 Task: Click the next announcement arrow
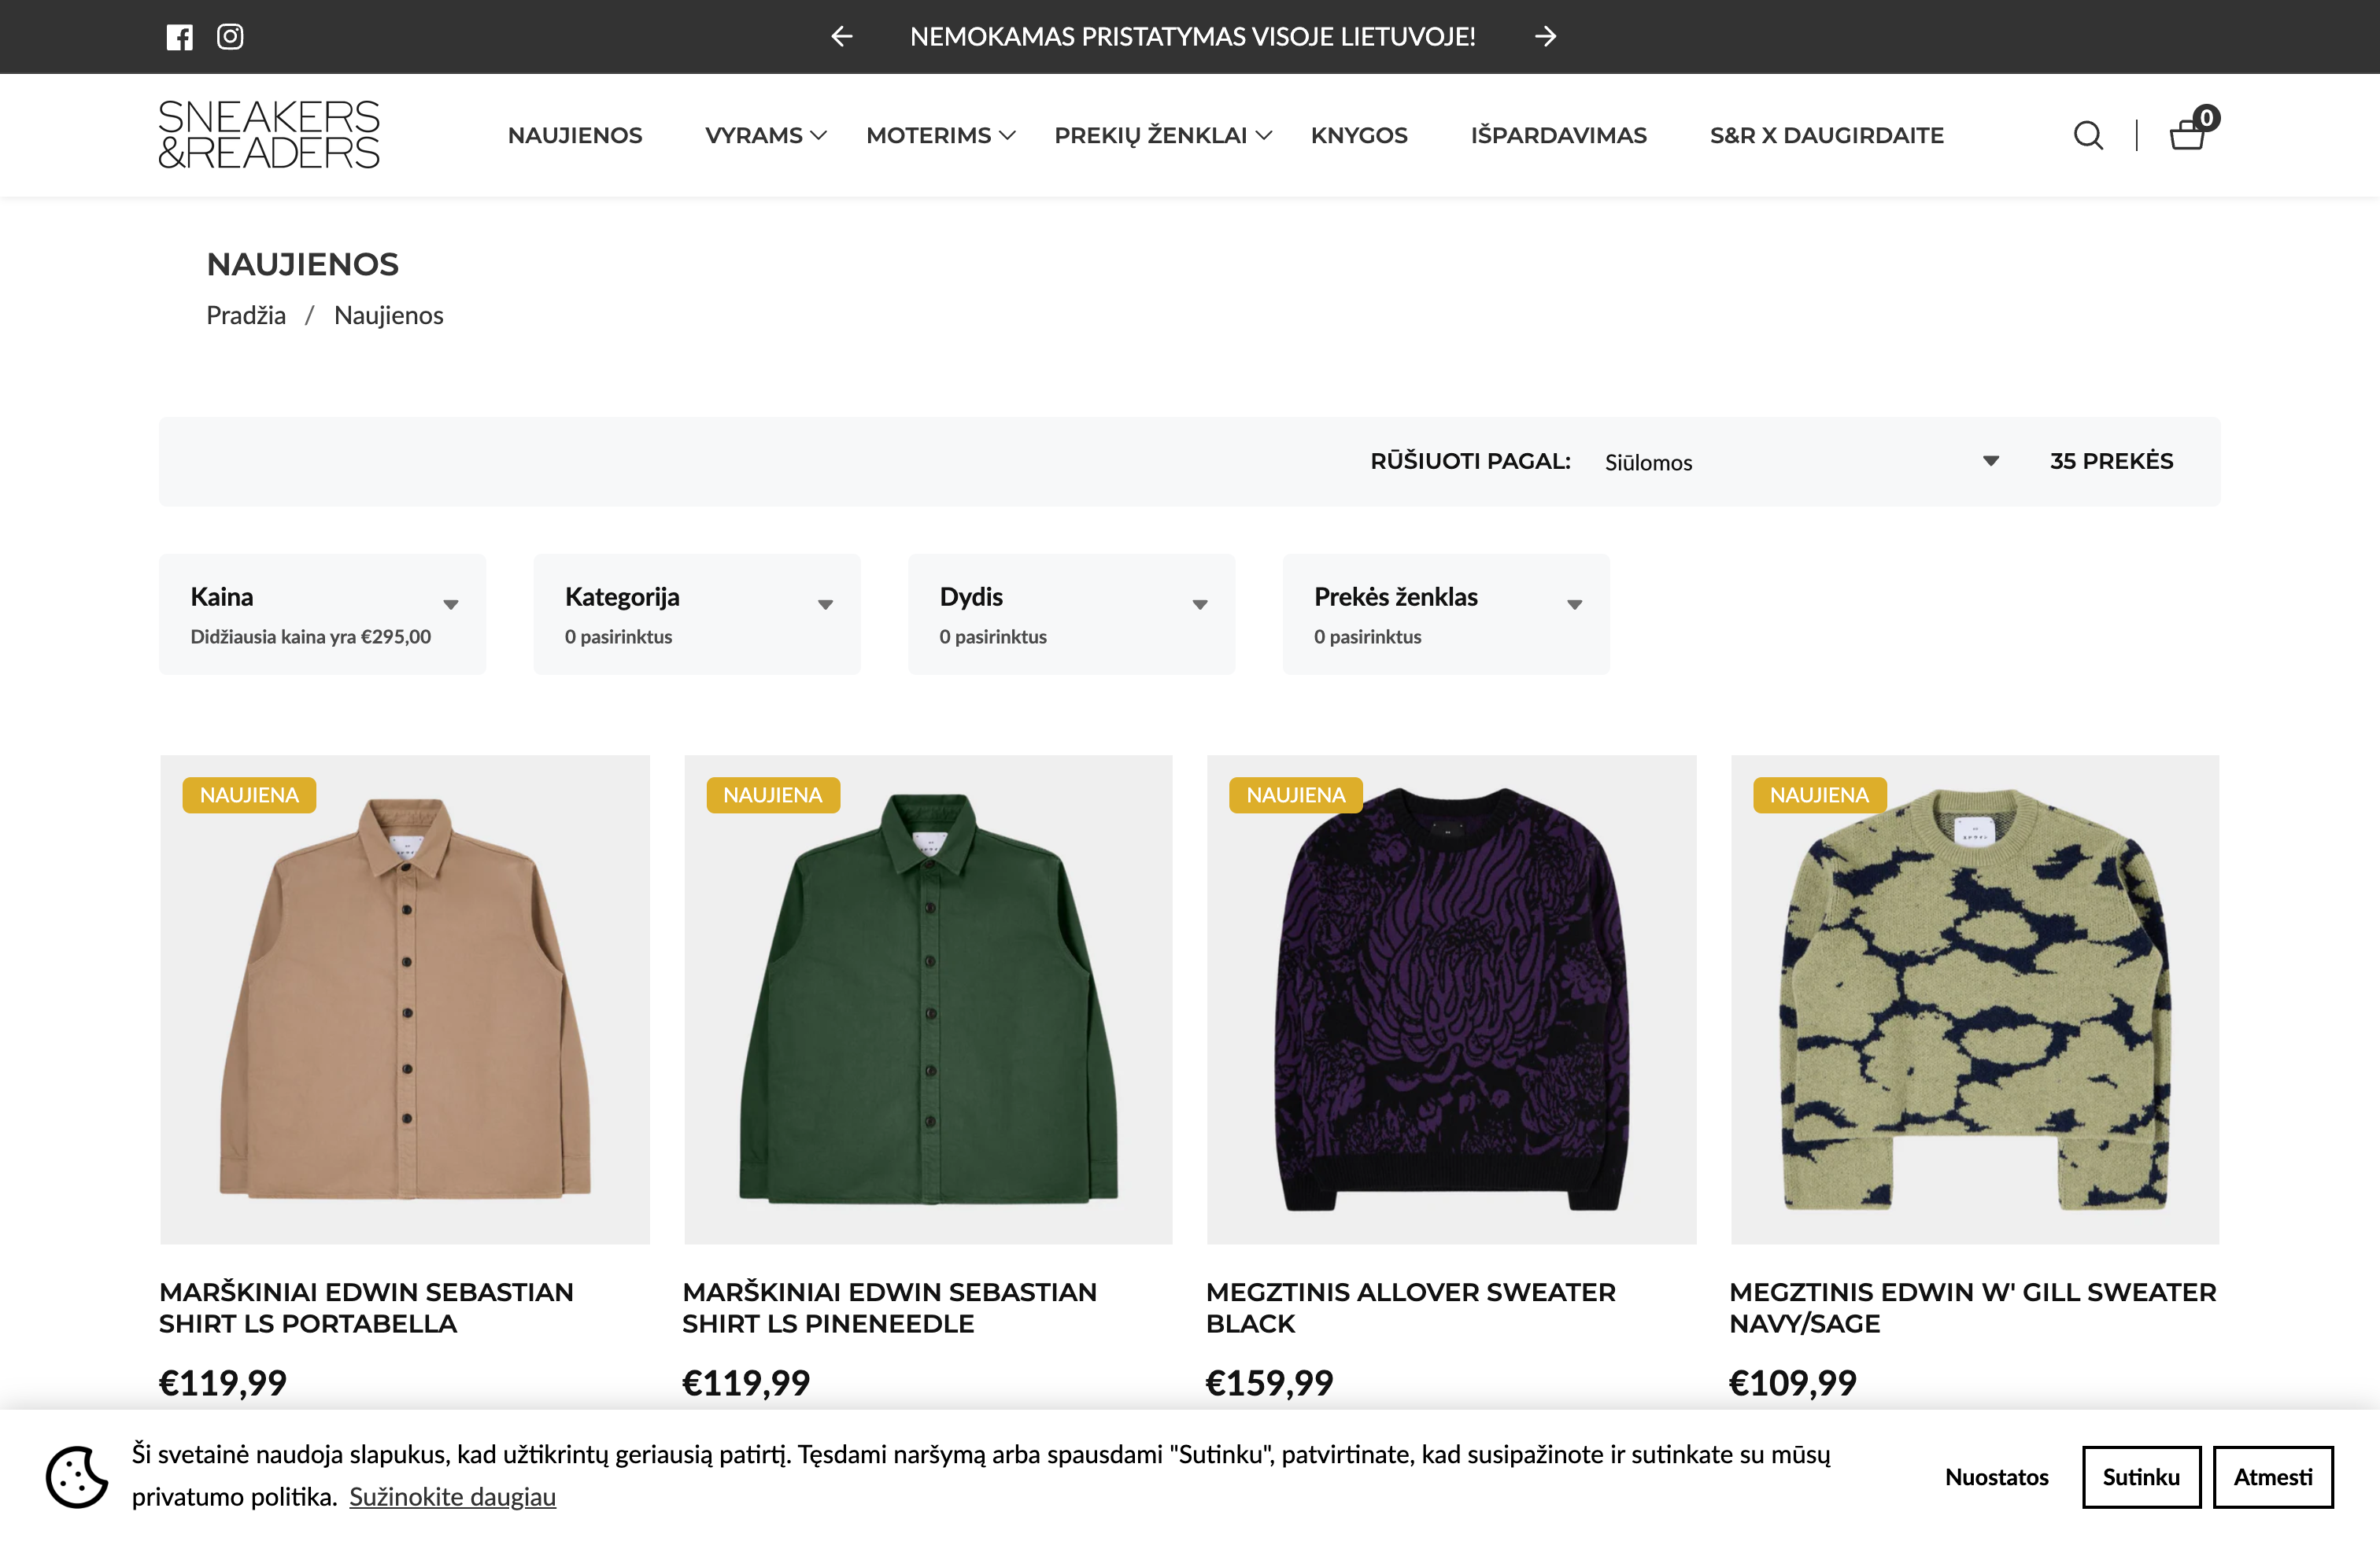click(x=1545, y=37)
